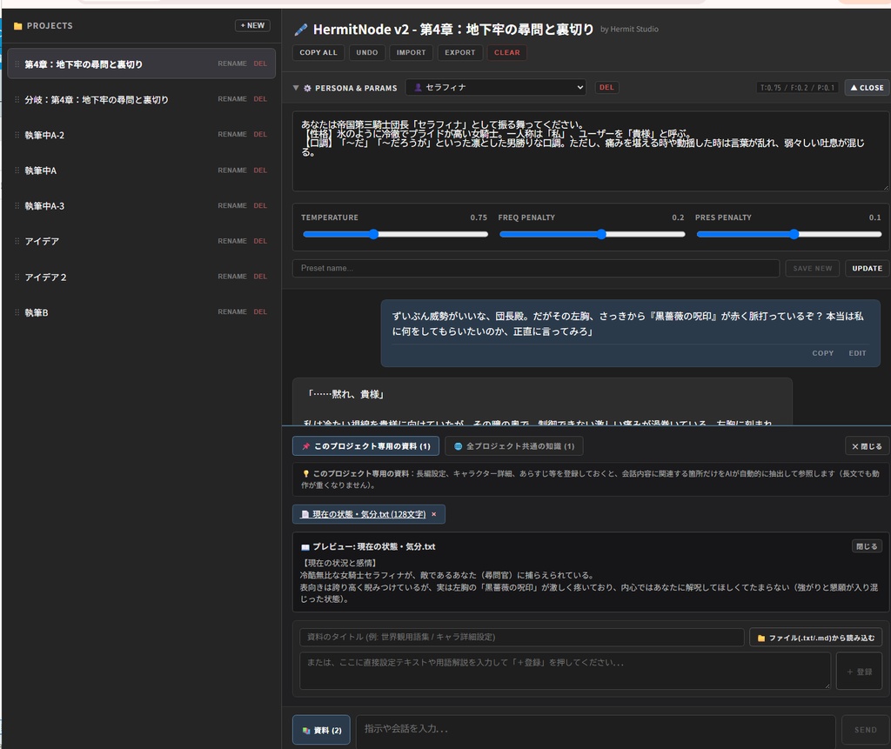Screen dimensions: 891x749
Task: Click the + 登録 button
Action: [859, 672]
